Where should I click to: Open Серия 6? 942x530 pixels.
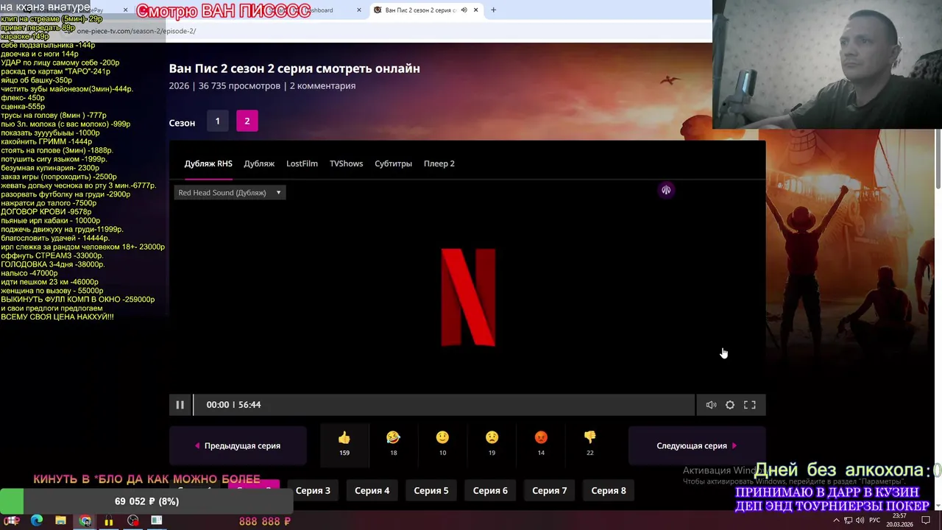[x=490, y=491]
